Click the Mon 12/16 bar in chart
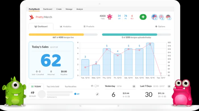 pyautogui.click(x=150, y=59)
